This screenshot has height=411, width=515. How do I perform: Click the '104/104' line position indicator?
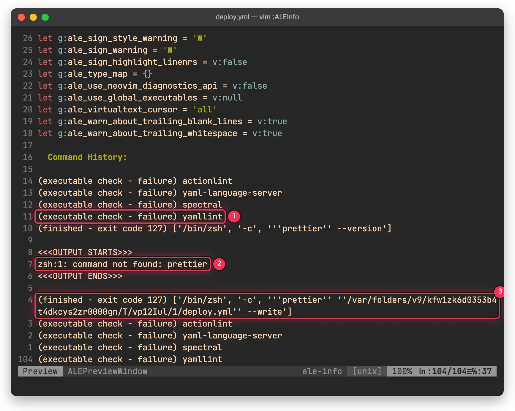449,371
